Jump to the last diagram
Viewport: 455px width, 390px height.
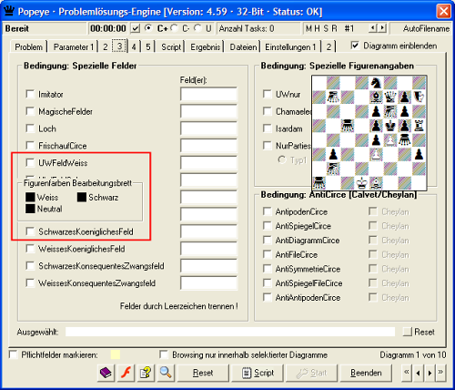[440, 373]
